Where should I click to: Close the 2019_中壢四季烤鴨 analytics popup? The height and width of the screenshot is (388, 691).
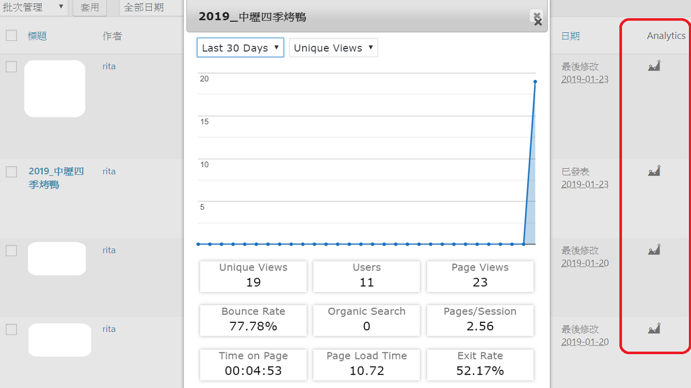[x=537, y=18]
